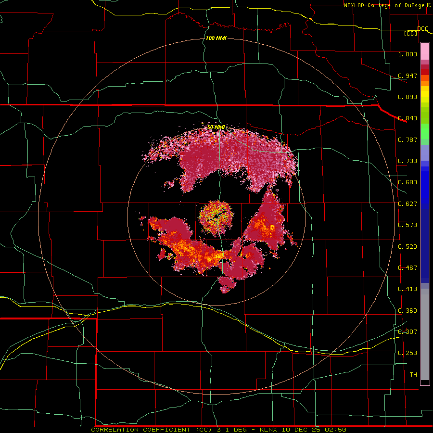Click the 0.253 legend value

[408, 353]
